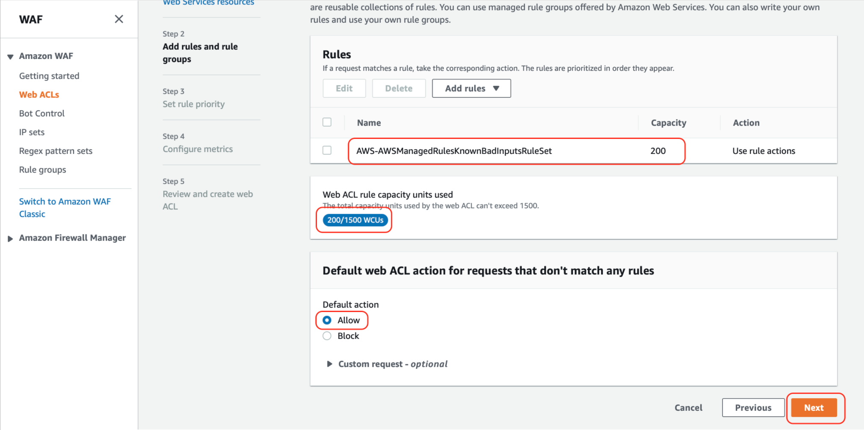Click the Name column header

pyautogui.click(x=369, y=123)
